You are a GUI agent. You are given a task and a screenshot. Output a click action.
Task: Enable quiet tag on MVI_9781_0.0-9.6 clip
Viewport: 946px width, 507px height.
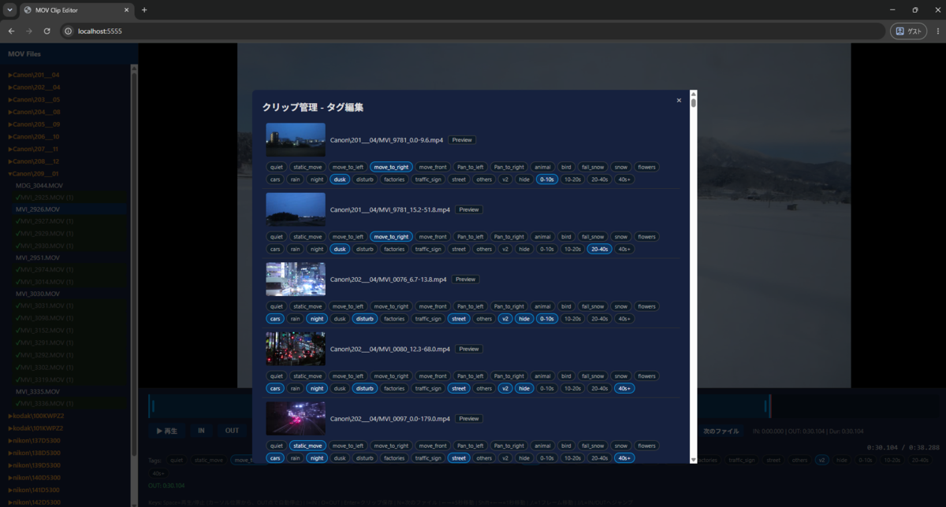[276, 167]
